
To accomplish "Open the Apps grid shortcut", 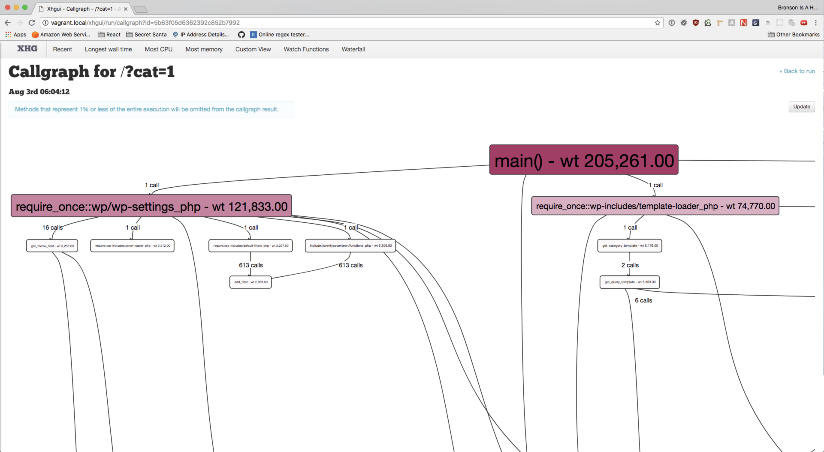I will 16,35.
